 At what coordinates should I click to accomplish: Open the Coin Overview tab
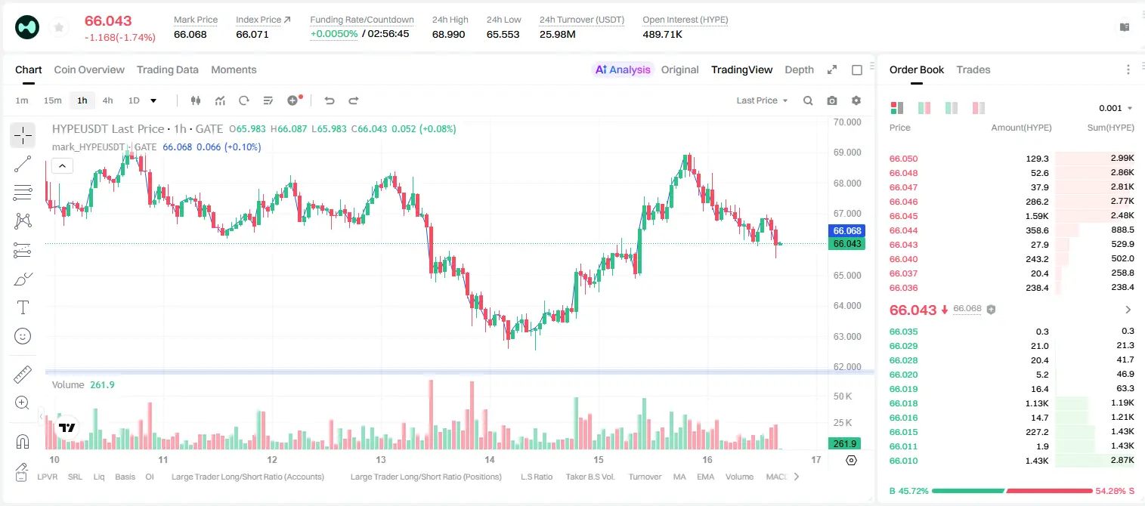(x=89, y=69)
